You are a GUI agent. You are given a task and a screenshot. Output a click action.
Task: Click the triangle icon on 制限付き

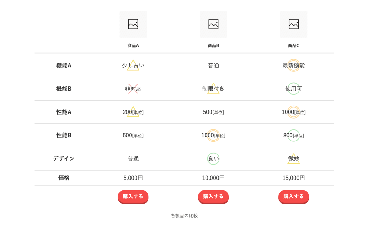coord(213,89)
